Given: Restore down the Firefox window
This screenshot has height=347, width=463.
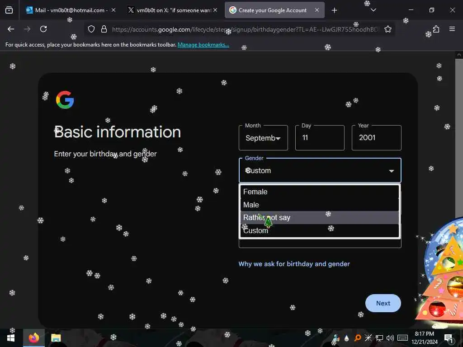Looking at the screenshot, I should [x=432, y=10].
